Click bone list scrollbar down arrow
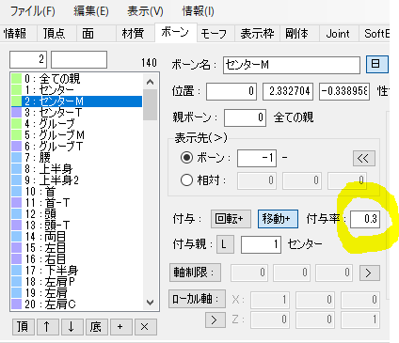 151,303
